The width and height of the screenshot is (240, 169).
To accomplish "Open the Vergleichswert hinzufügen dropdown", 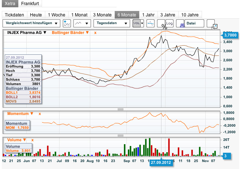I will tap(31, 23).
